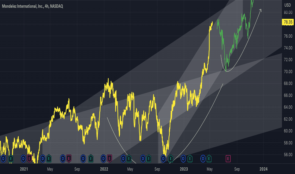Screen dimensions: 295x174
Task: Click the dividend marker above the 2021 label
Action: click(23, 158)
